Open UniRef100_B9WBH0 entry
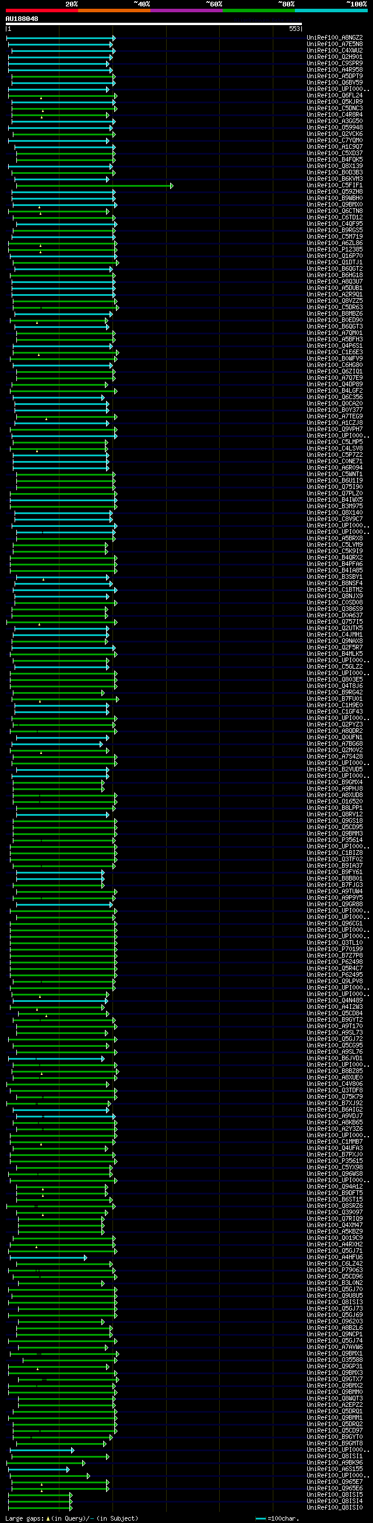Image resolution: width=373 pixels, height=1523 pixels. click(335, 198)
